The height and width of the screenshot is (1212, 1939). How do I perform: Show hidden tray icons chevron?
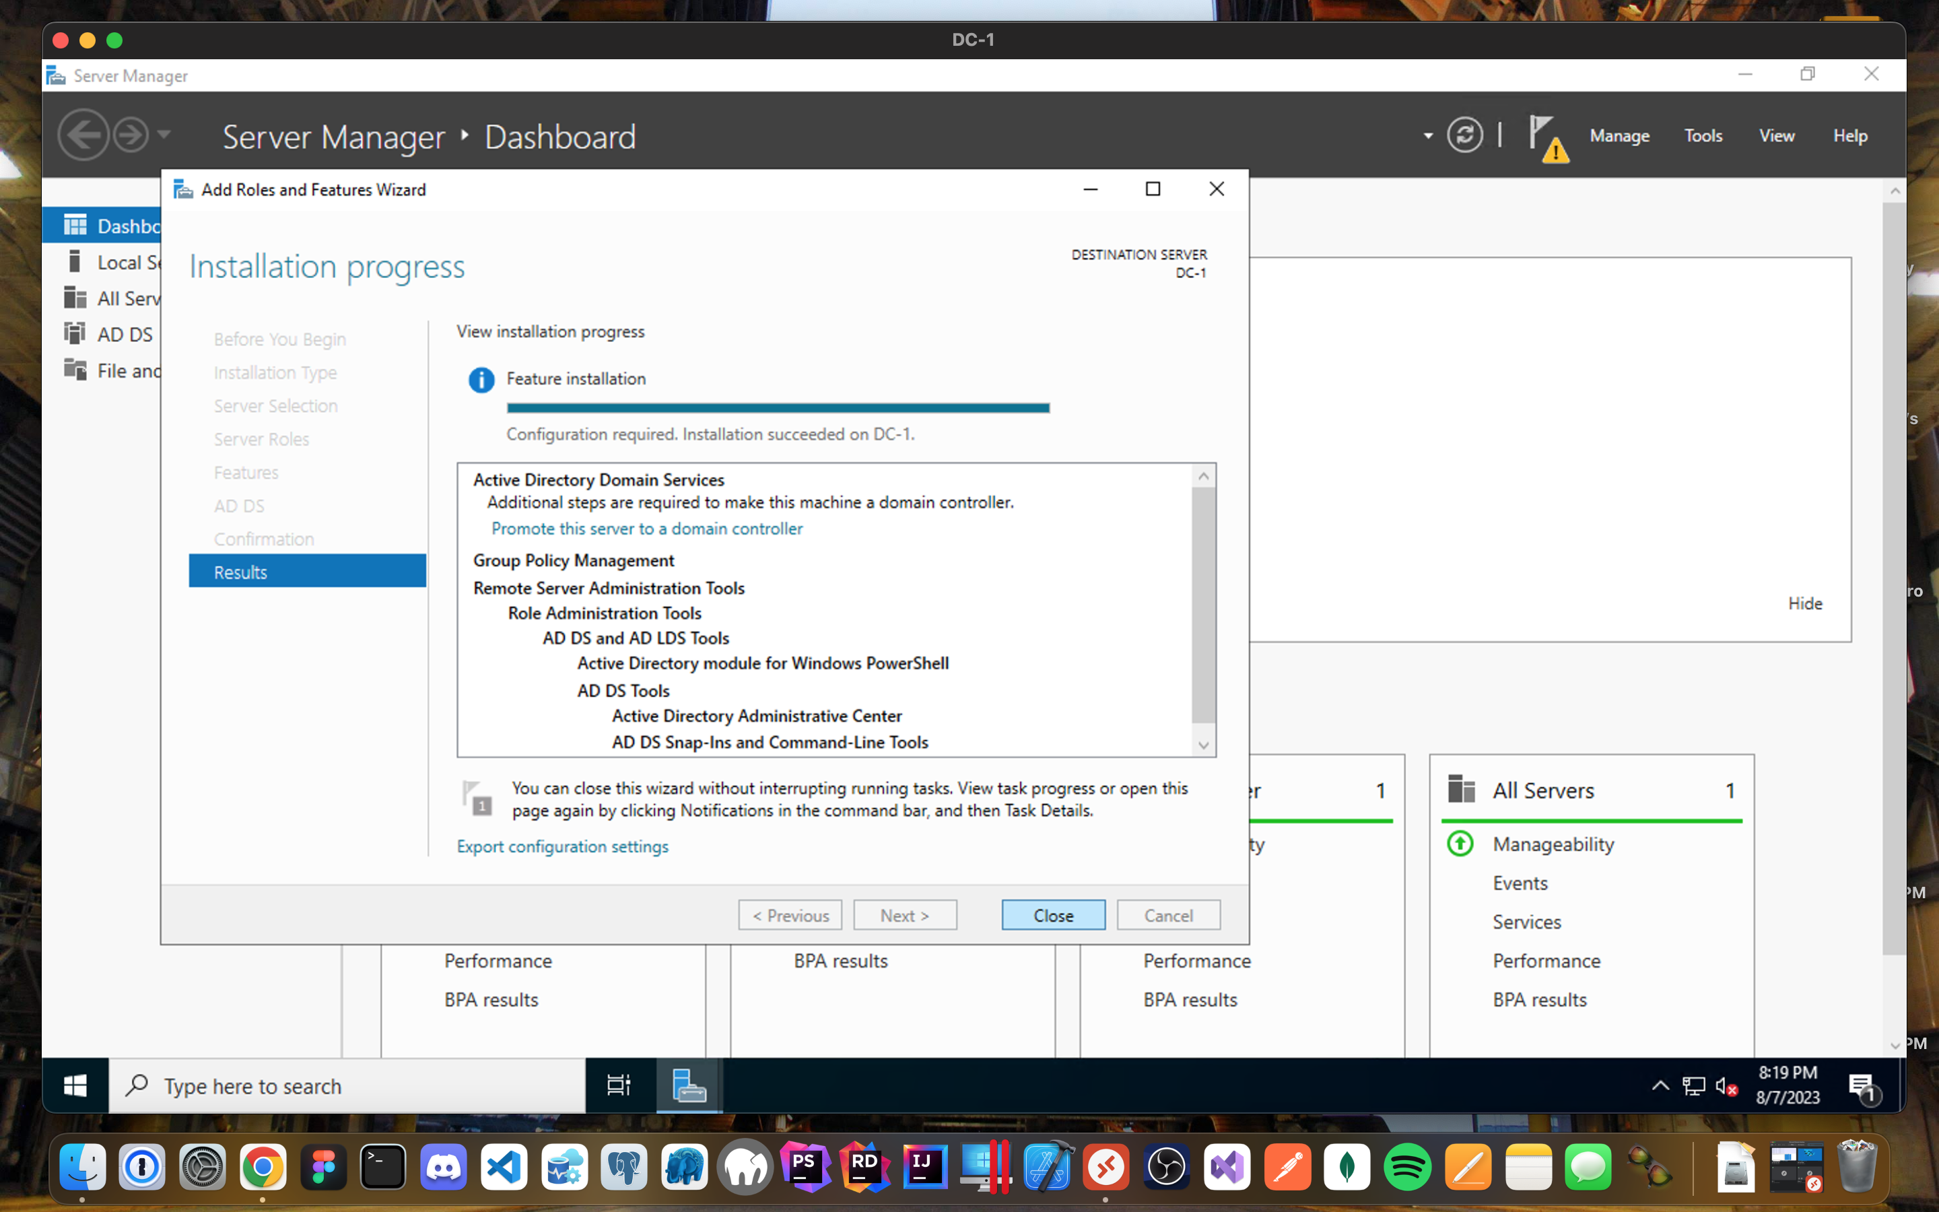(x=1660, y=1086)
